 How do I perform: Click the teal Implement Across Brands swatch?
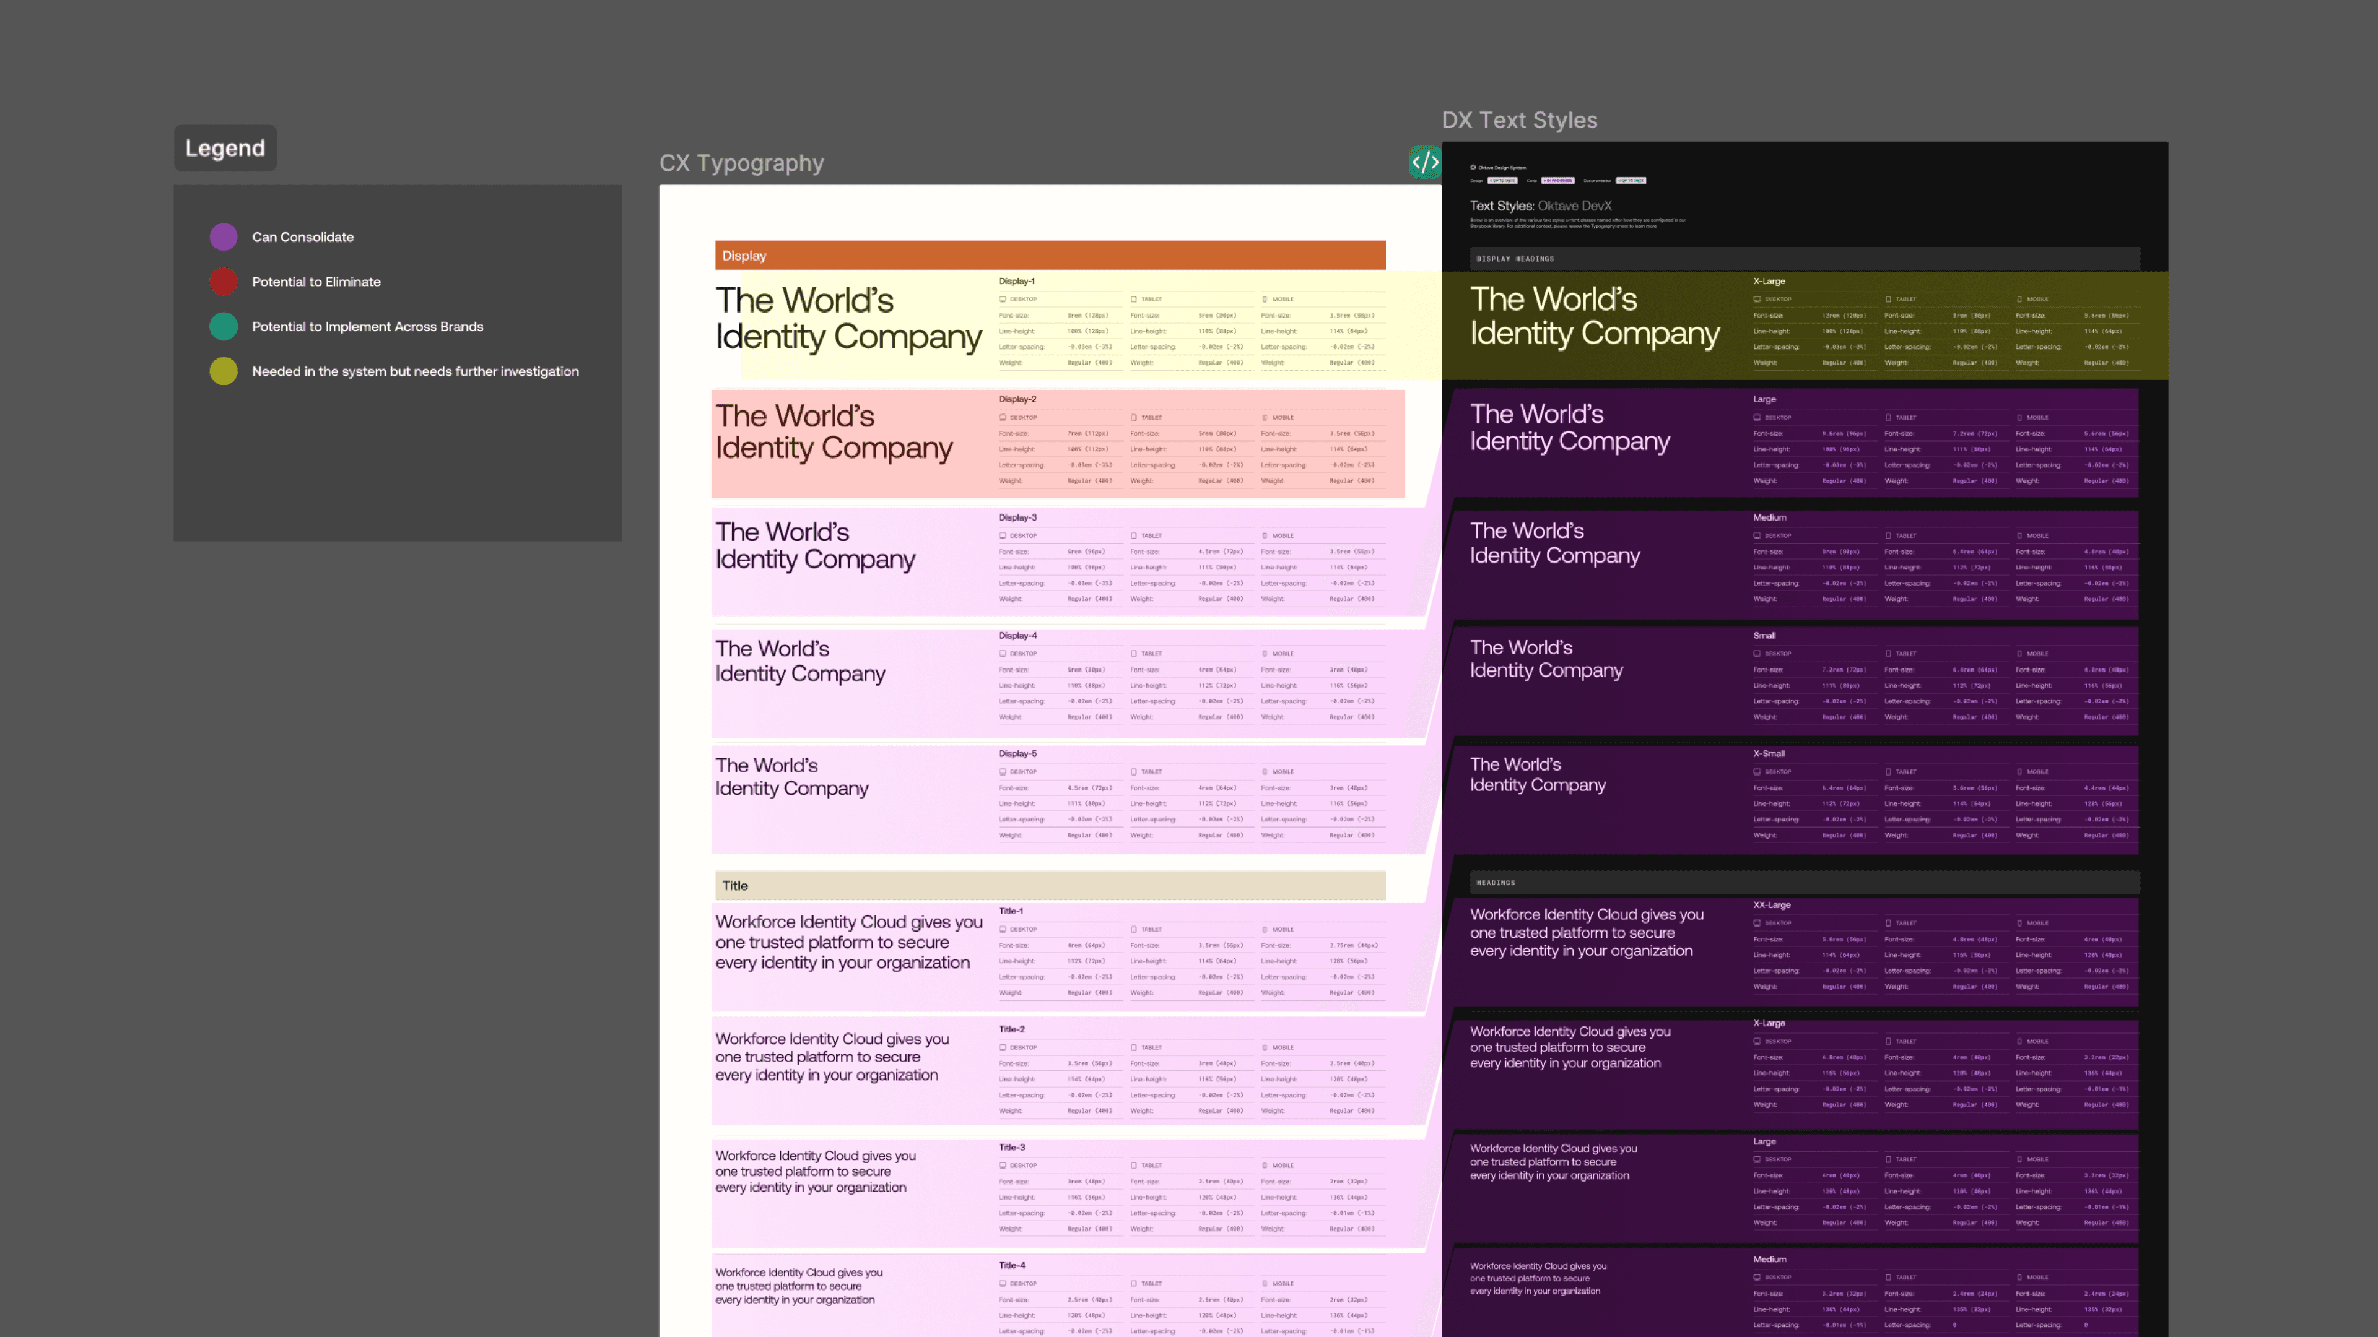pyautogui.click(x=224, y=327)
